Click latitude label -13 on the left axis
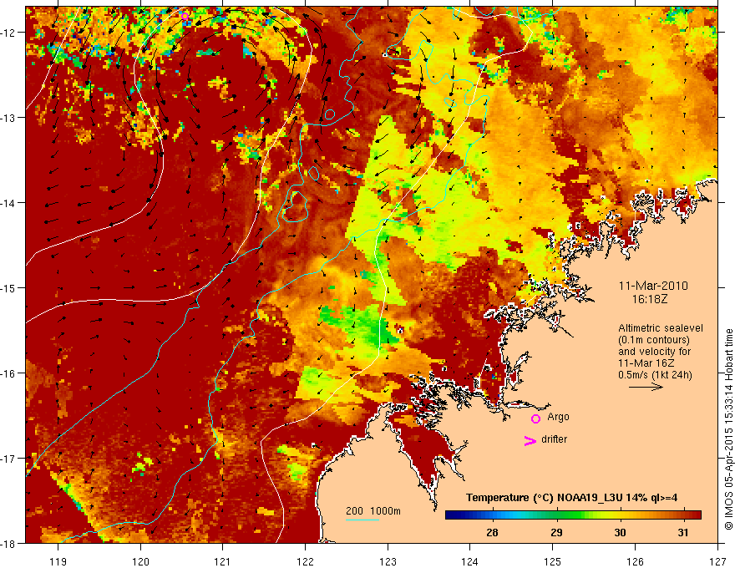The height and width of the screenshot is (568, 735). point(8,118)
